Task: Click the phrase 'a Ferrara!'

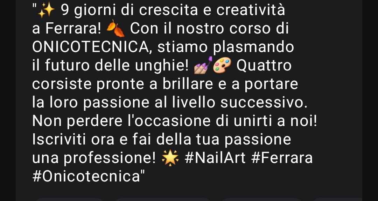Action: pyautogui.click(x=66, y=29)
